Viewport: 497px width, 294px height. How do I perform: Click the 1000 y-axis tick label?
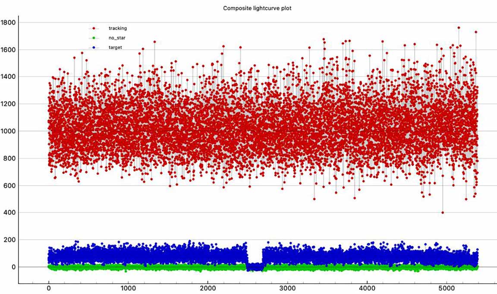tap(8, 131)
